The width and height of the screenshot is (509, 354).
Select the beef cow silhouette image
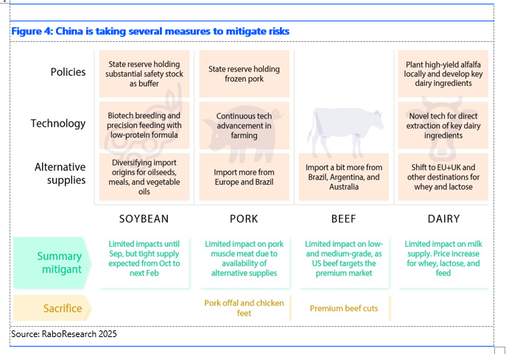point(345,130)
